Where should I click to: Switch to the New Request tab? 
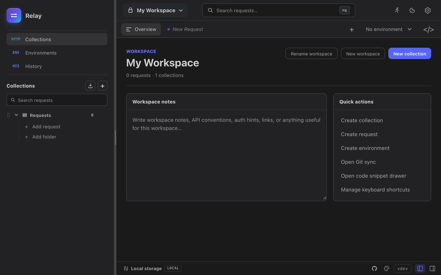[185, 29]
